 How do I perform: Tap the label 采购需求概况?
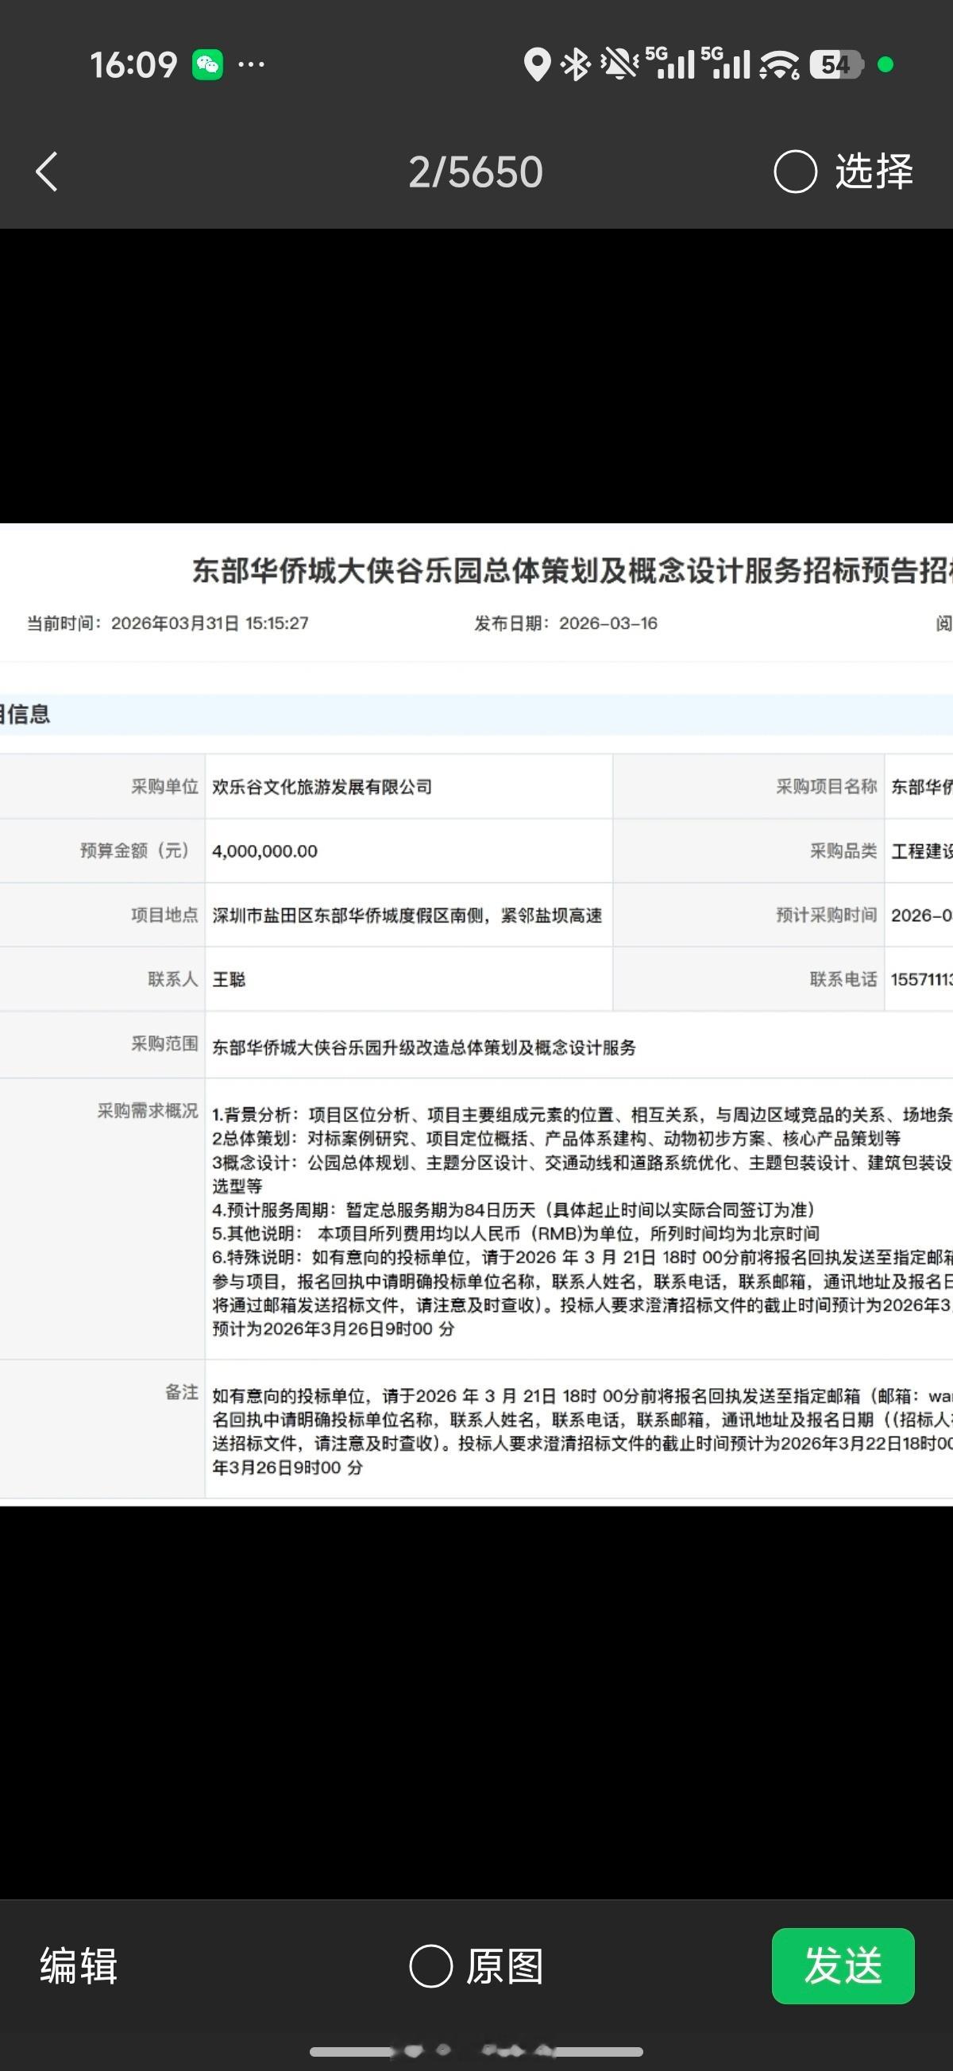pos(148,1110)
